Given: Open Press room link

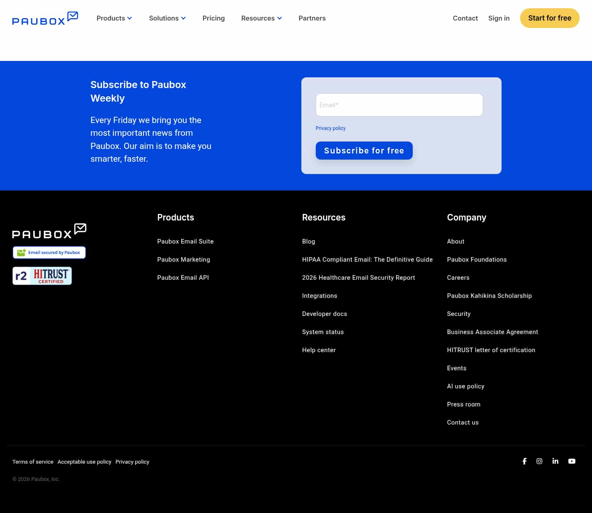Looking at the screenshot, I should coord(464,404).
